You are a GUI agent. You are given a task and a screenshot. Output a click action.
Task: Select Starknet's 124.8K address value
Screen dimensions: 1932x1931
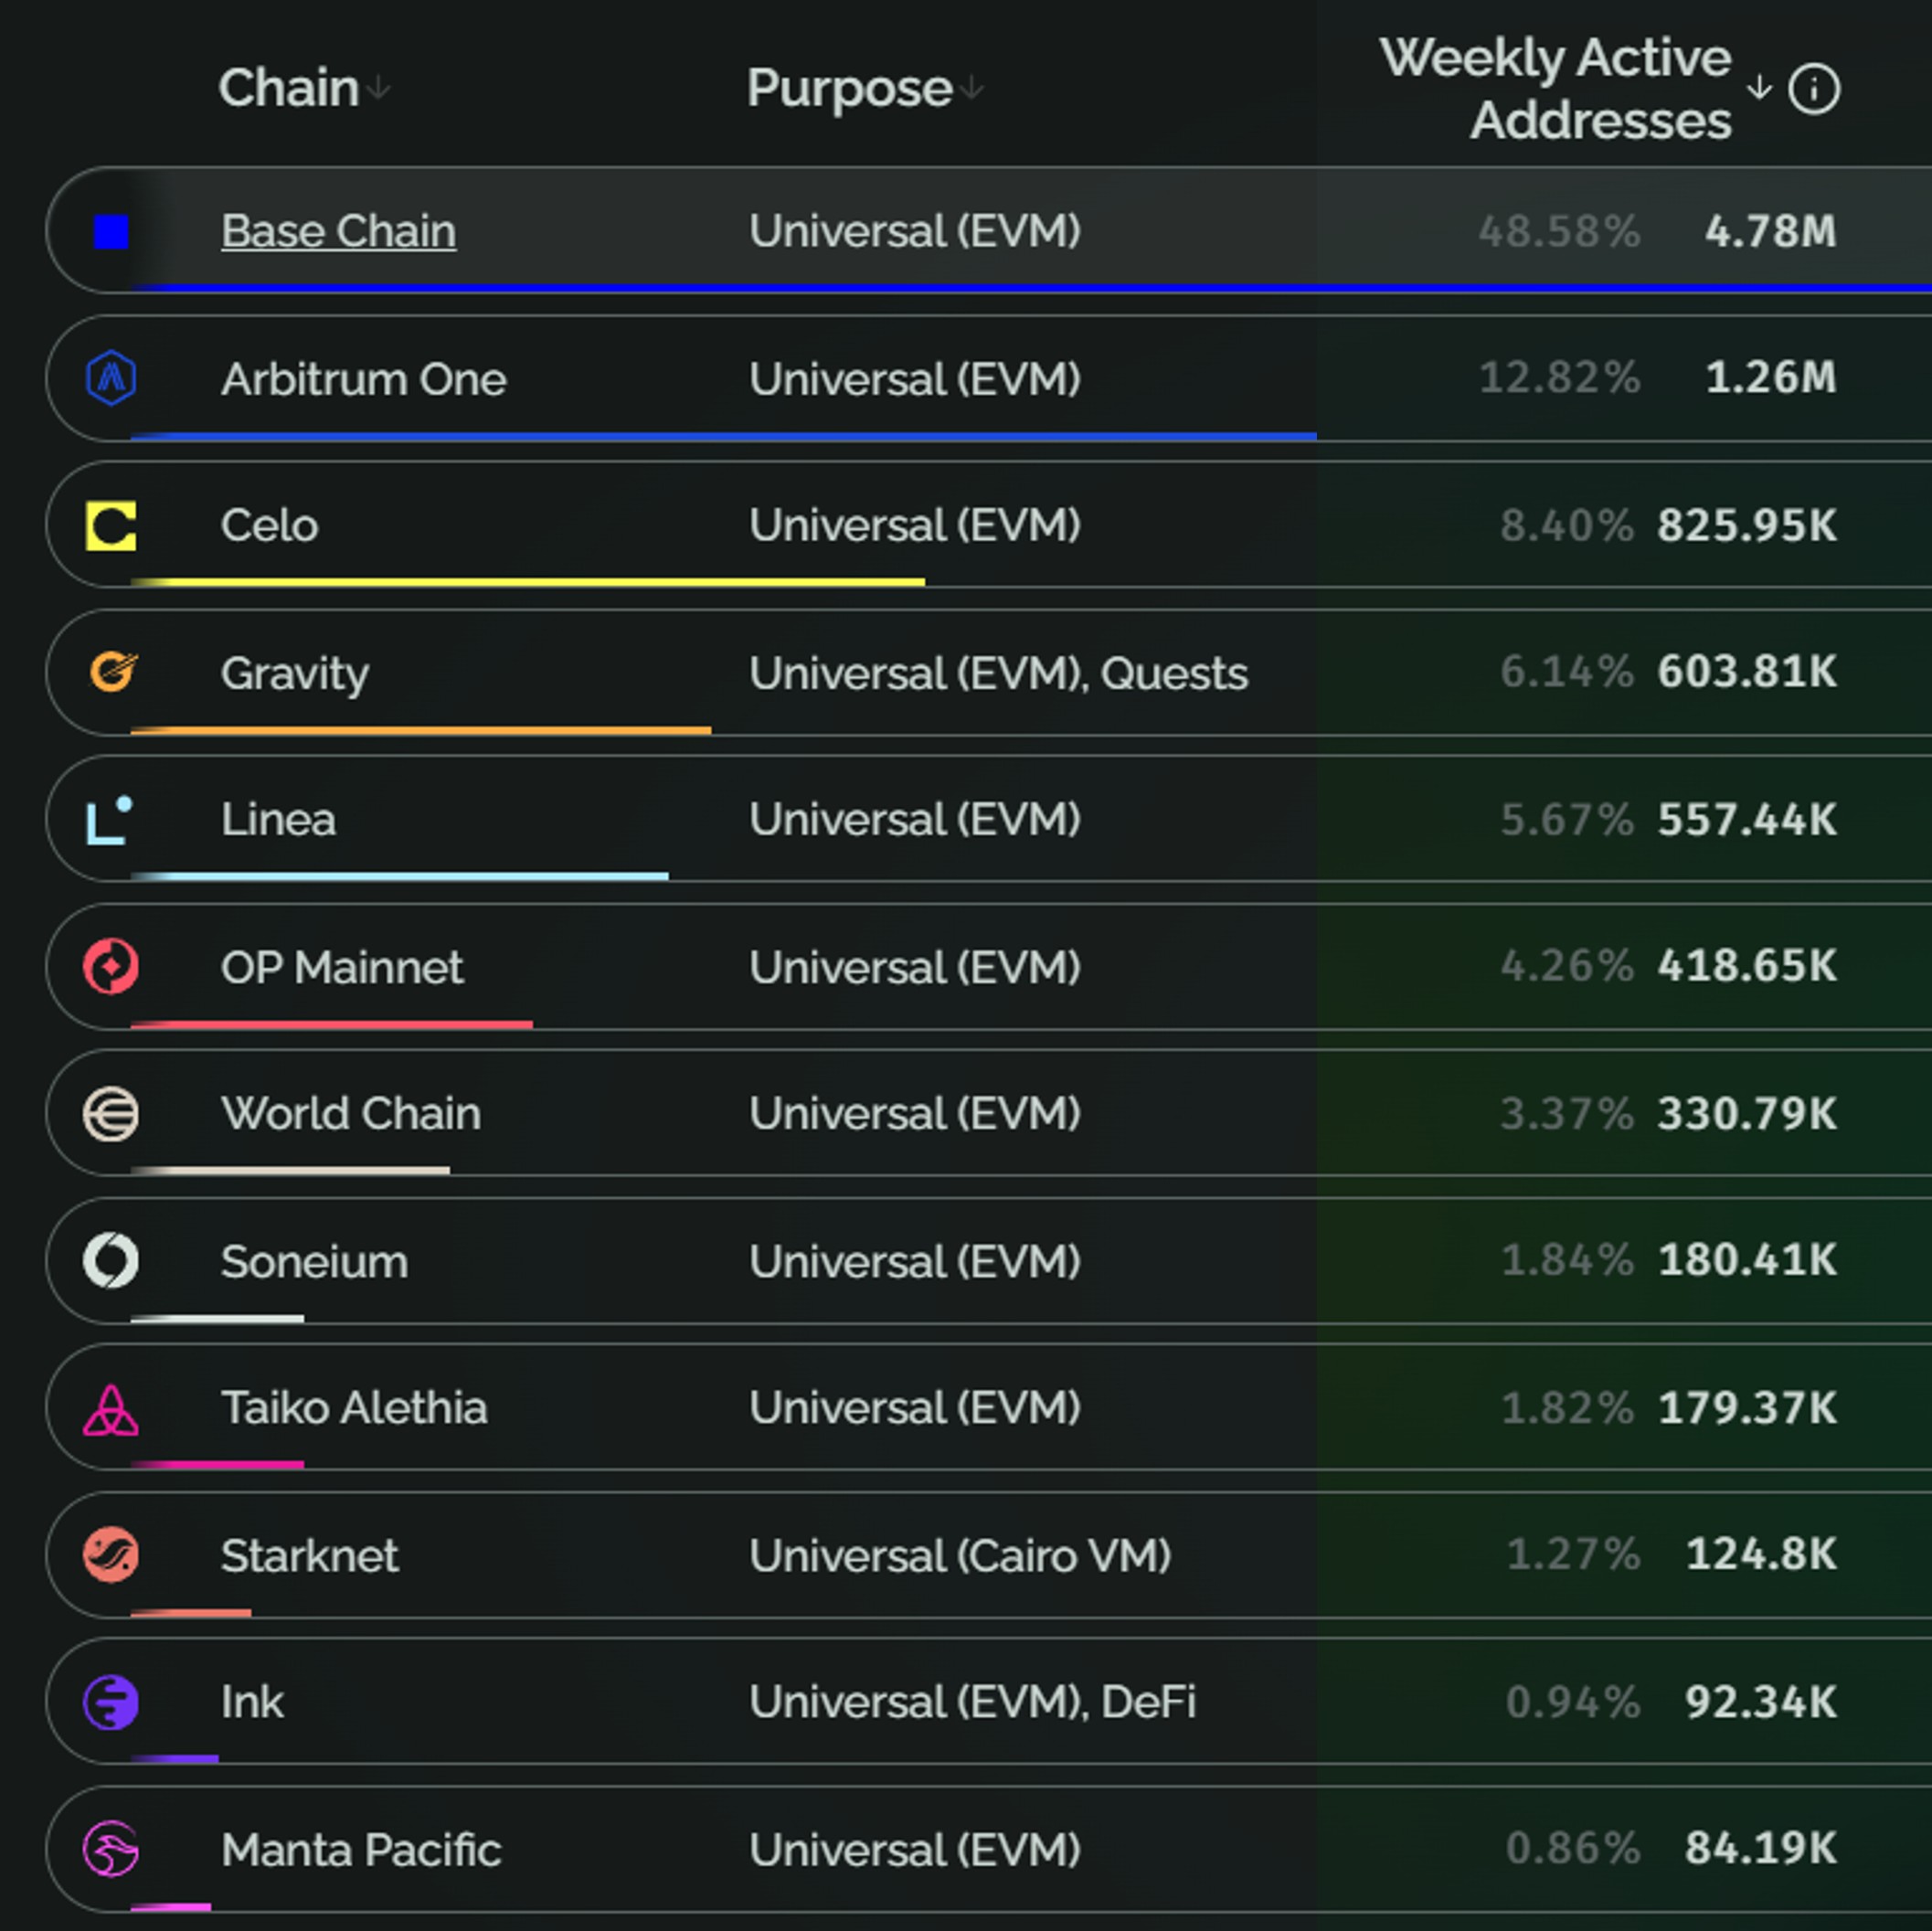tap(1761, 1554)
